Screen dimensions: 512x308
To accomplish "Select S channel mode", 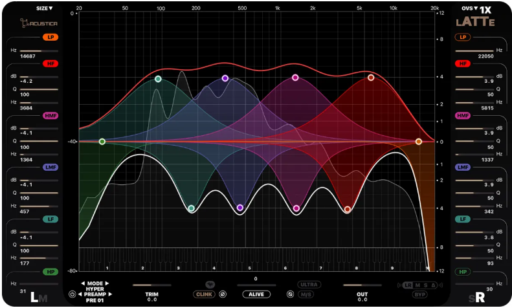I will coord(425,285).
